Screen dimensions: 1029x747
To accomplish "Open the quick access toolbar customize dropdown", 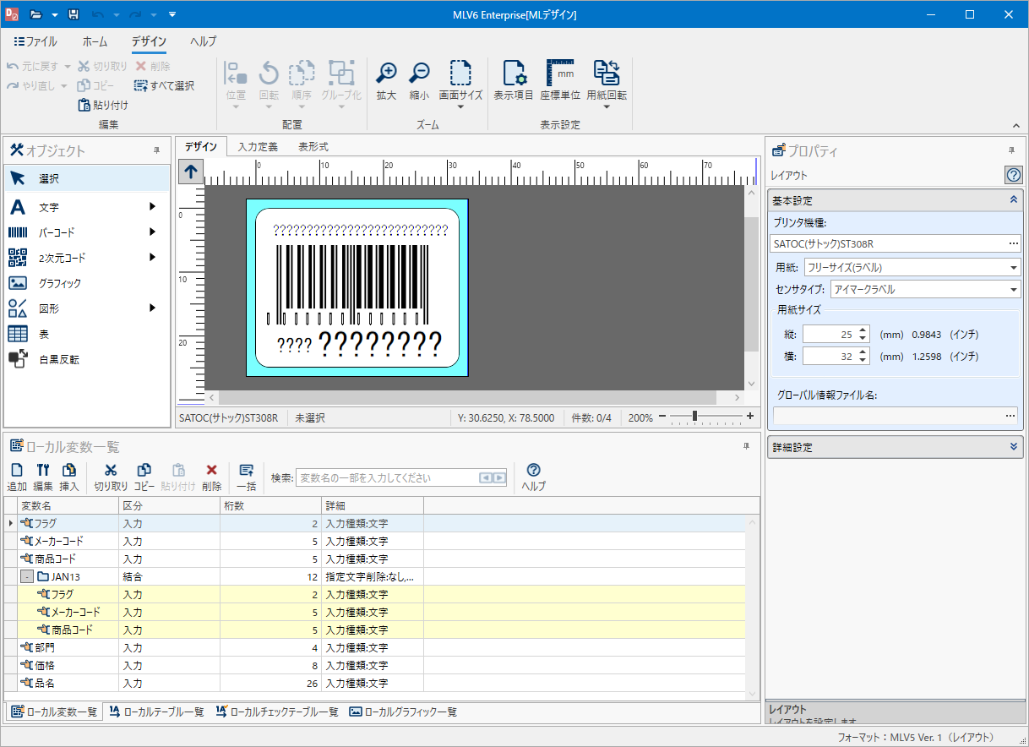I will click(x=172, y=14).
